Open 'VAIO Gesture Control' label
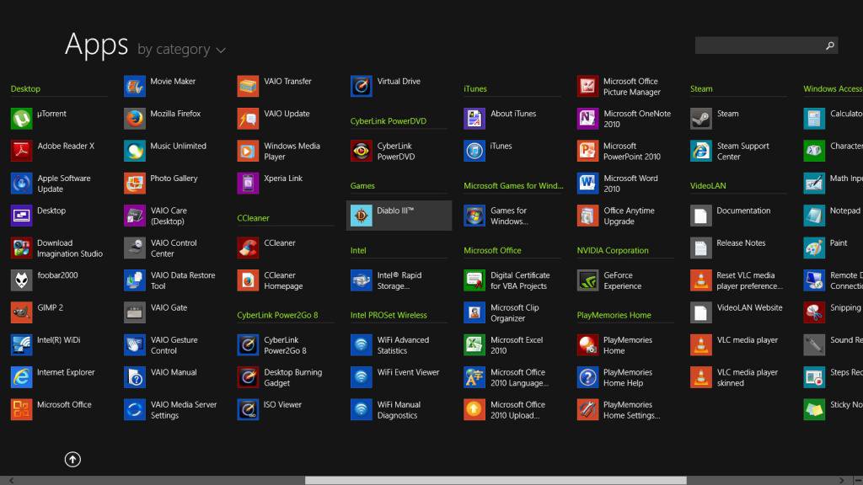Image resolution: width=863 pixels, height=485 pixels. pyautogui.click(x=174, y=345)
